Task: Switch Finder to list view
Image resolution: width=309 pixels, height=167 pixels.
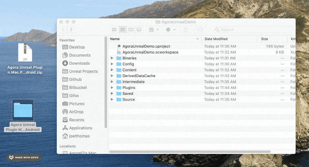Action: point(123,30)
